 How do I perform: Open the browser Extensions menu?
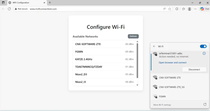click(x=177, y=9)
